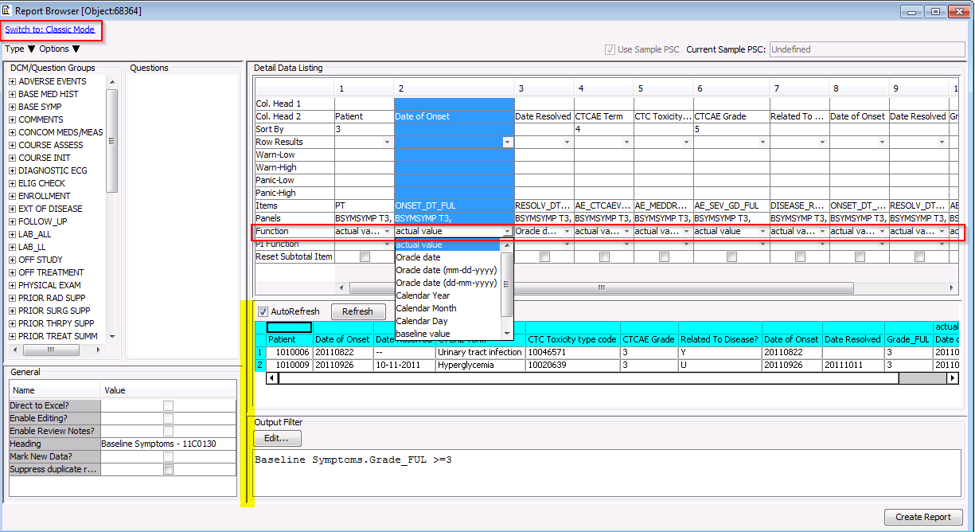Click the Date Resolved column head cell in column 3
The image size is (975, 532).
click(x=543, y=116)
